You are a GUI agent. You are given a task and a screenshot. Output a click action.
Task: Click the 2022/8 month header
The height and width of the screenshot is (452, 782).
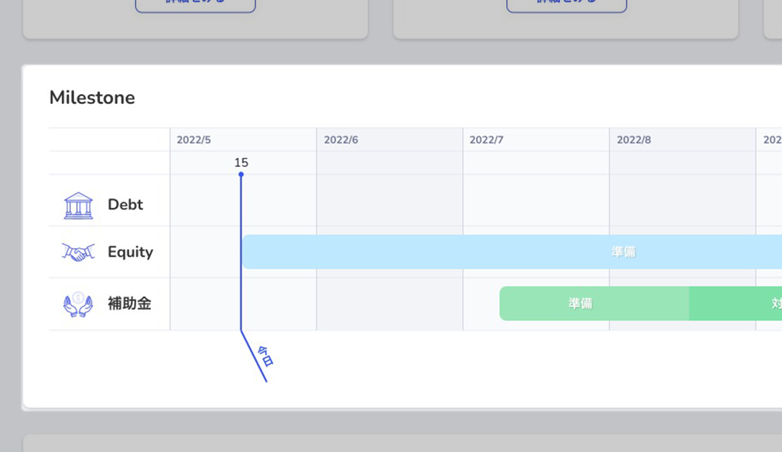634,140
